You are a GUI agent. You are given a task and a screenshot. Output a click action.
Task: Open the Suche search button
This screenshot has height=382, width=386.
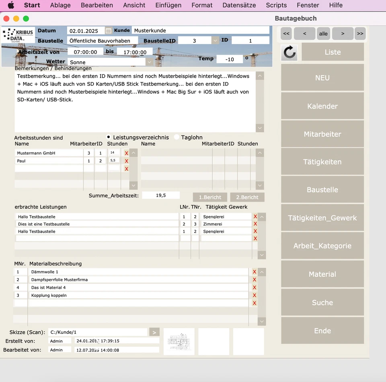pos(322,302)
